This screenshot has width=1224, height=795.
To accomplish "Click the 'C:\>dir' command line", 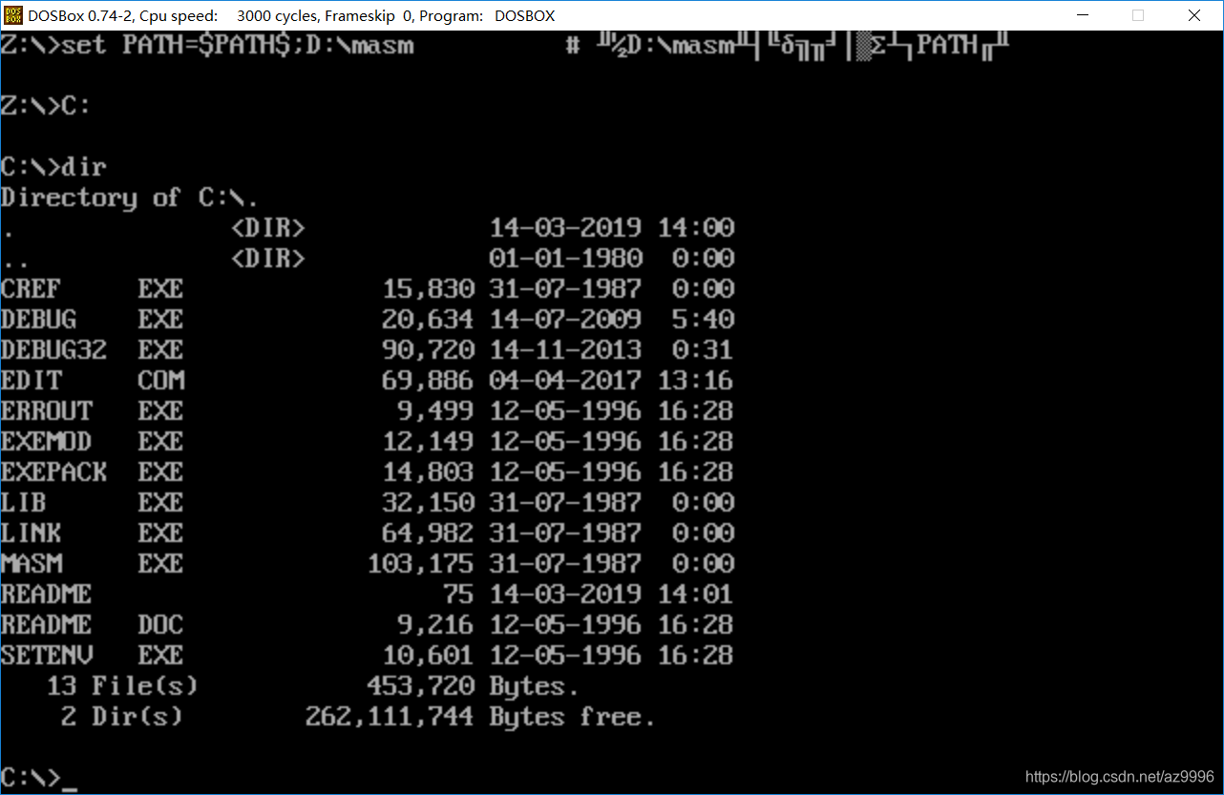I will [53, 167].
